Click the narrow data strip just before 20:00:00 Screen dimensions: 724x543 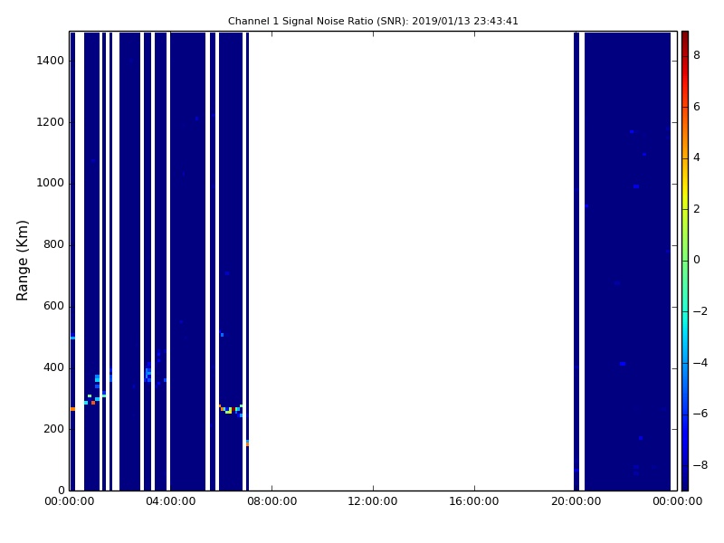click(576, 262)
